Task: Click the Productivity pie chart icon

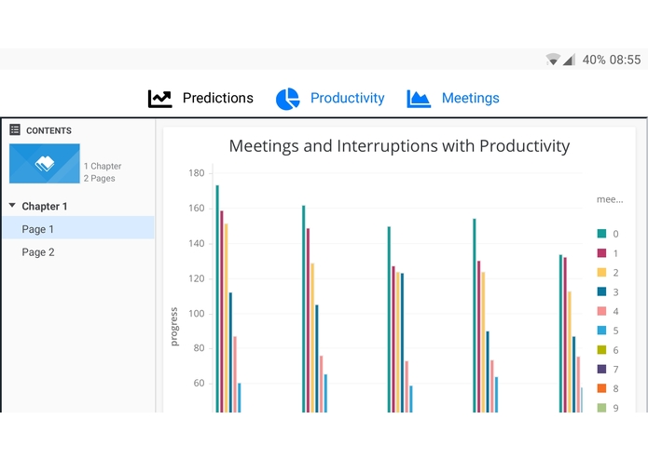Action: click(x=287, y=99)
